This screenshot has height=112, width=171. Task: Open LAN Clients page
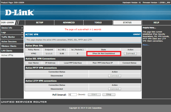point(12,51)
